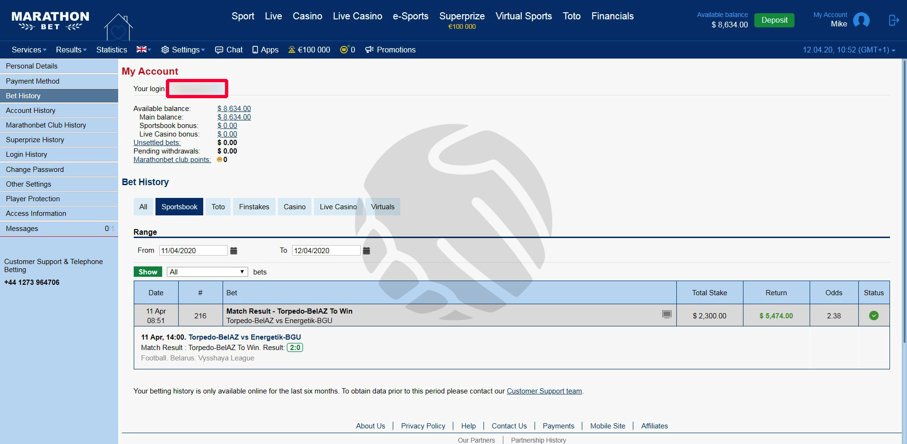
Task: Open Live Casino from top navigation
Action: click(357, 16)
